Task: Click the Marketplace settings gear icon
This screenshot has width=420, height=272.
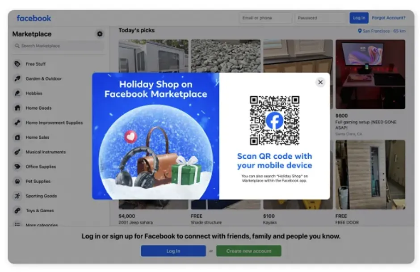Action: (100, 34)
